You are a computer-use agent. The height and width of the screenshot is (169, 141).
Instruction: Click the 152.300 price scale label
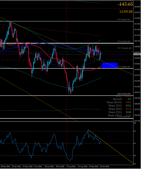[x=137, y=29]
